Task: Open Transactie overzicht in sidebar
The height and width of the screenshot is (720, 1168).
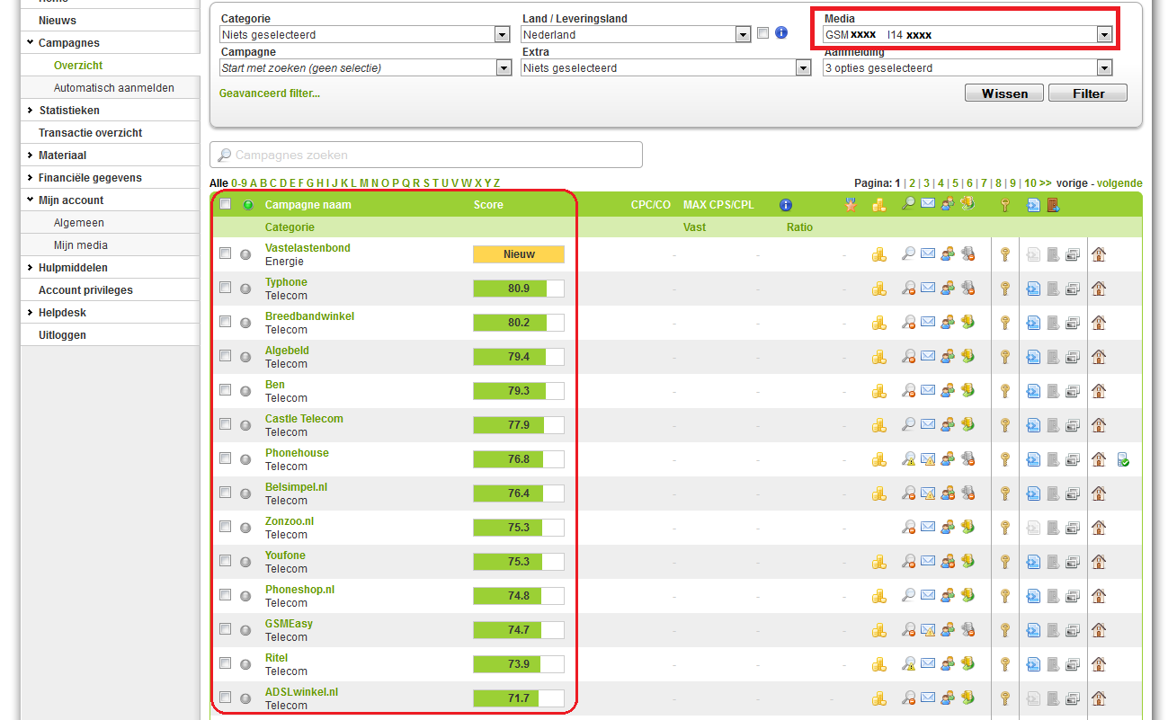Action: pyautogui.click(x=90, y=132)
